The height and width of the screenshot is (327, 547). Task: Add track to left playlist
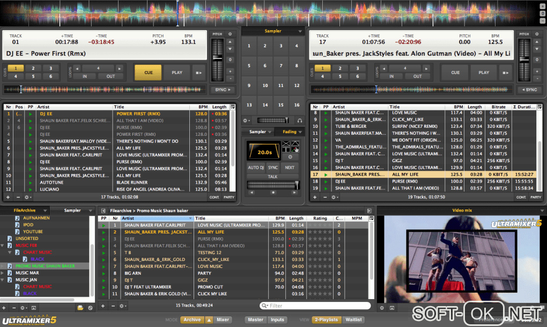pos(8,198)
